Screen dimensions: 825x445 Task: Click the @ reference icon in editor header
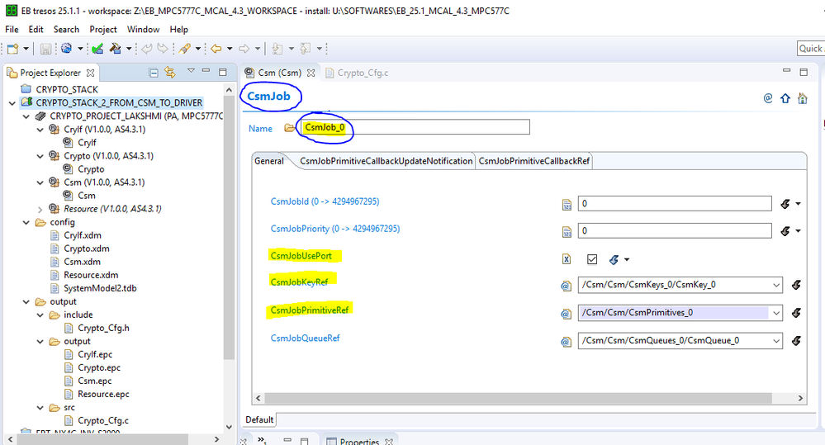tap(768, 98)
